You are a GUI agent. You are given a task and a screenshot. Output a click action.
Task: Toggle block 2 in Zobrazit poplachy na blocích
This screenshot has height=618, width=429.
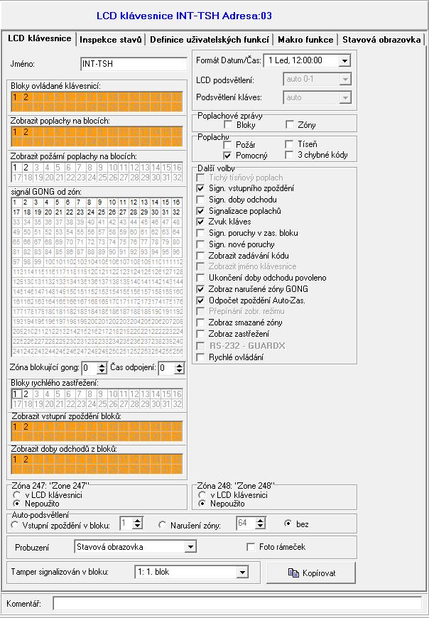[x=26, y=132]
